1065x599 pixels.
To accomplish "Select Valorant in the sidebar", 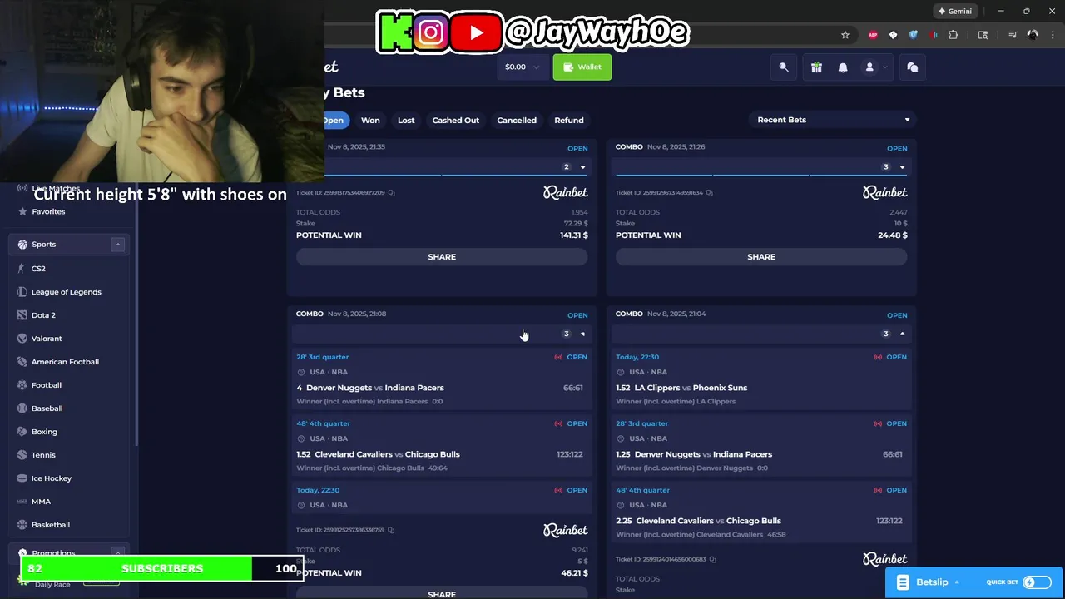I will click(x=47, y=339).
